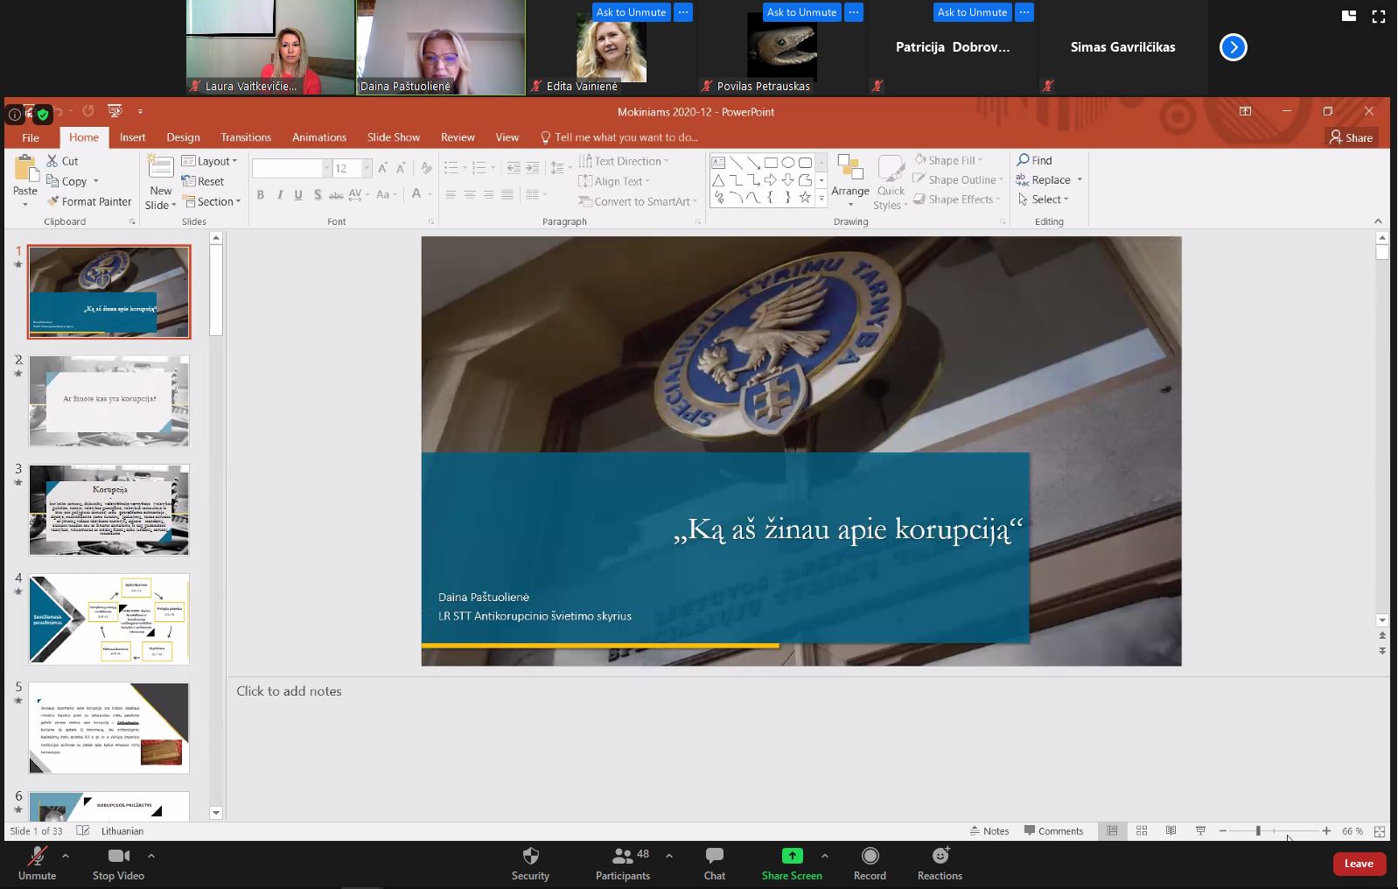The height and width of the screenshot is (889, 1398).
Task: Open Arrange options in Drawing group
Action: click(850, 181)
